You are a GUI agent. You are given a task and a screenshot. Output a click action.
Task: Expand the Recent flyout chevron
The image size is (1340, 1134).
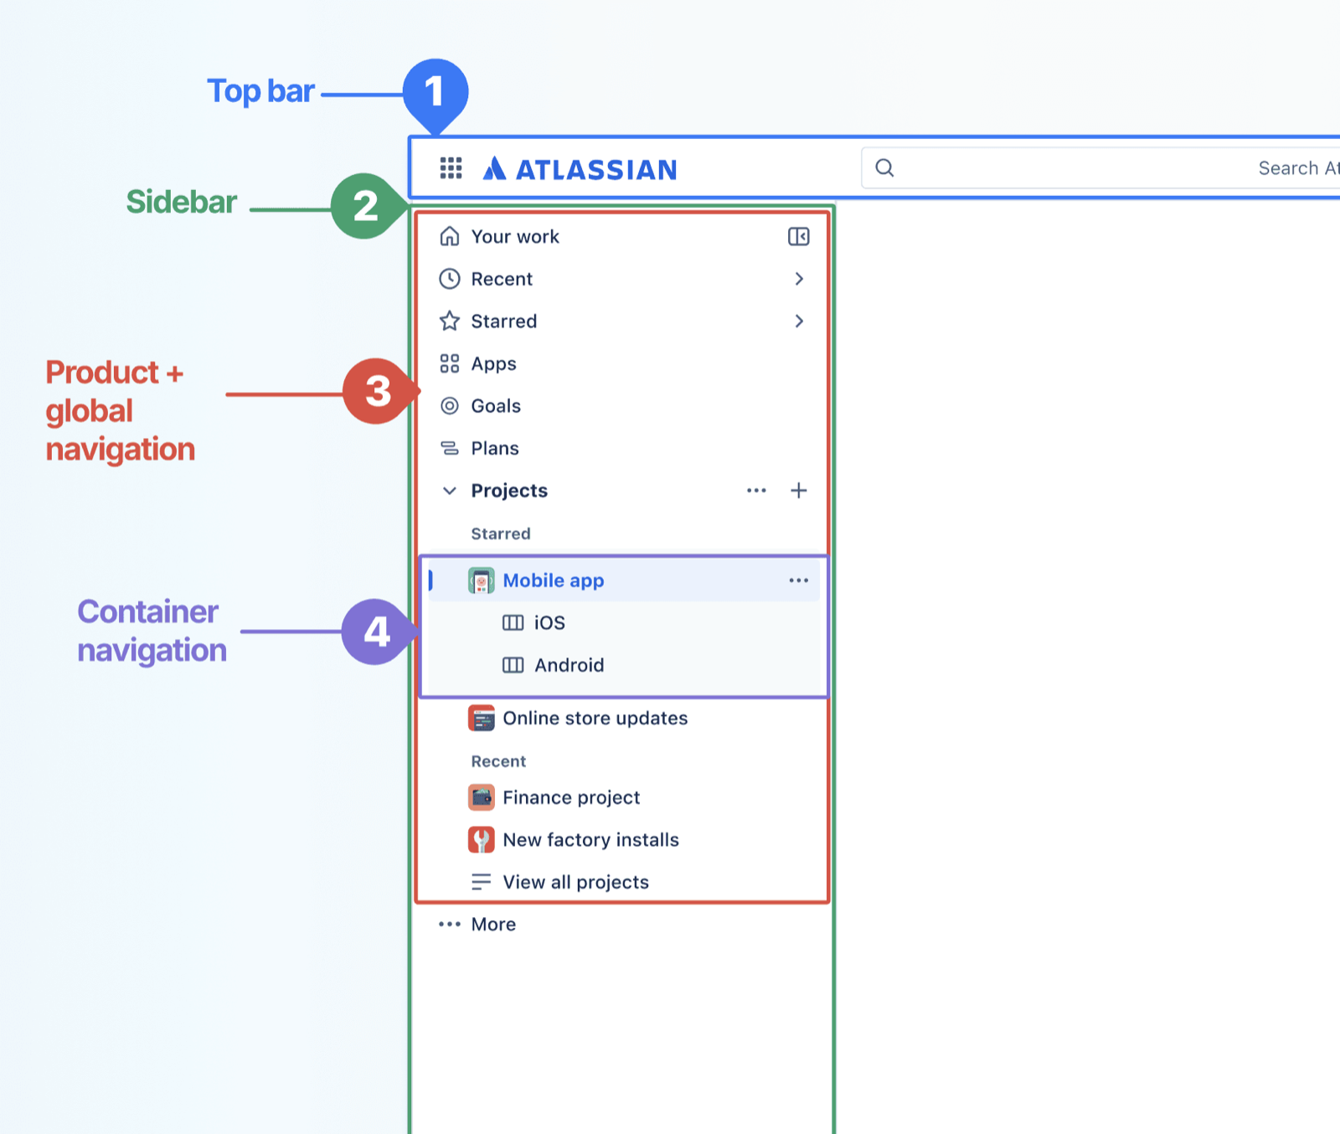pos(799,279)
